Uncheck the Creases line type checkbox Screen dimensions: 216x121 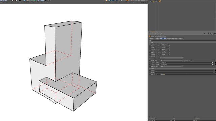169,46
